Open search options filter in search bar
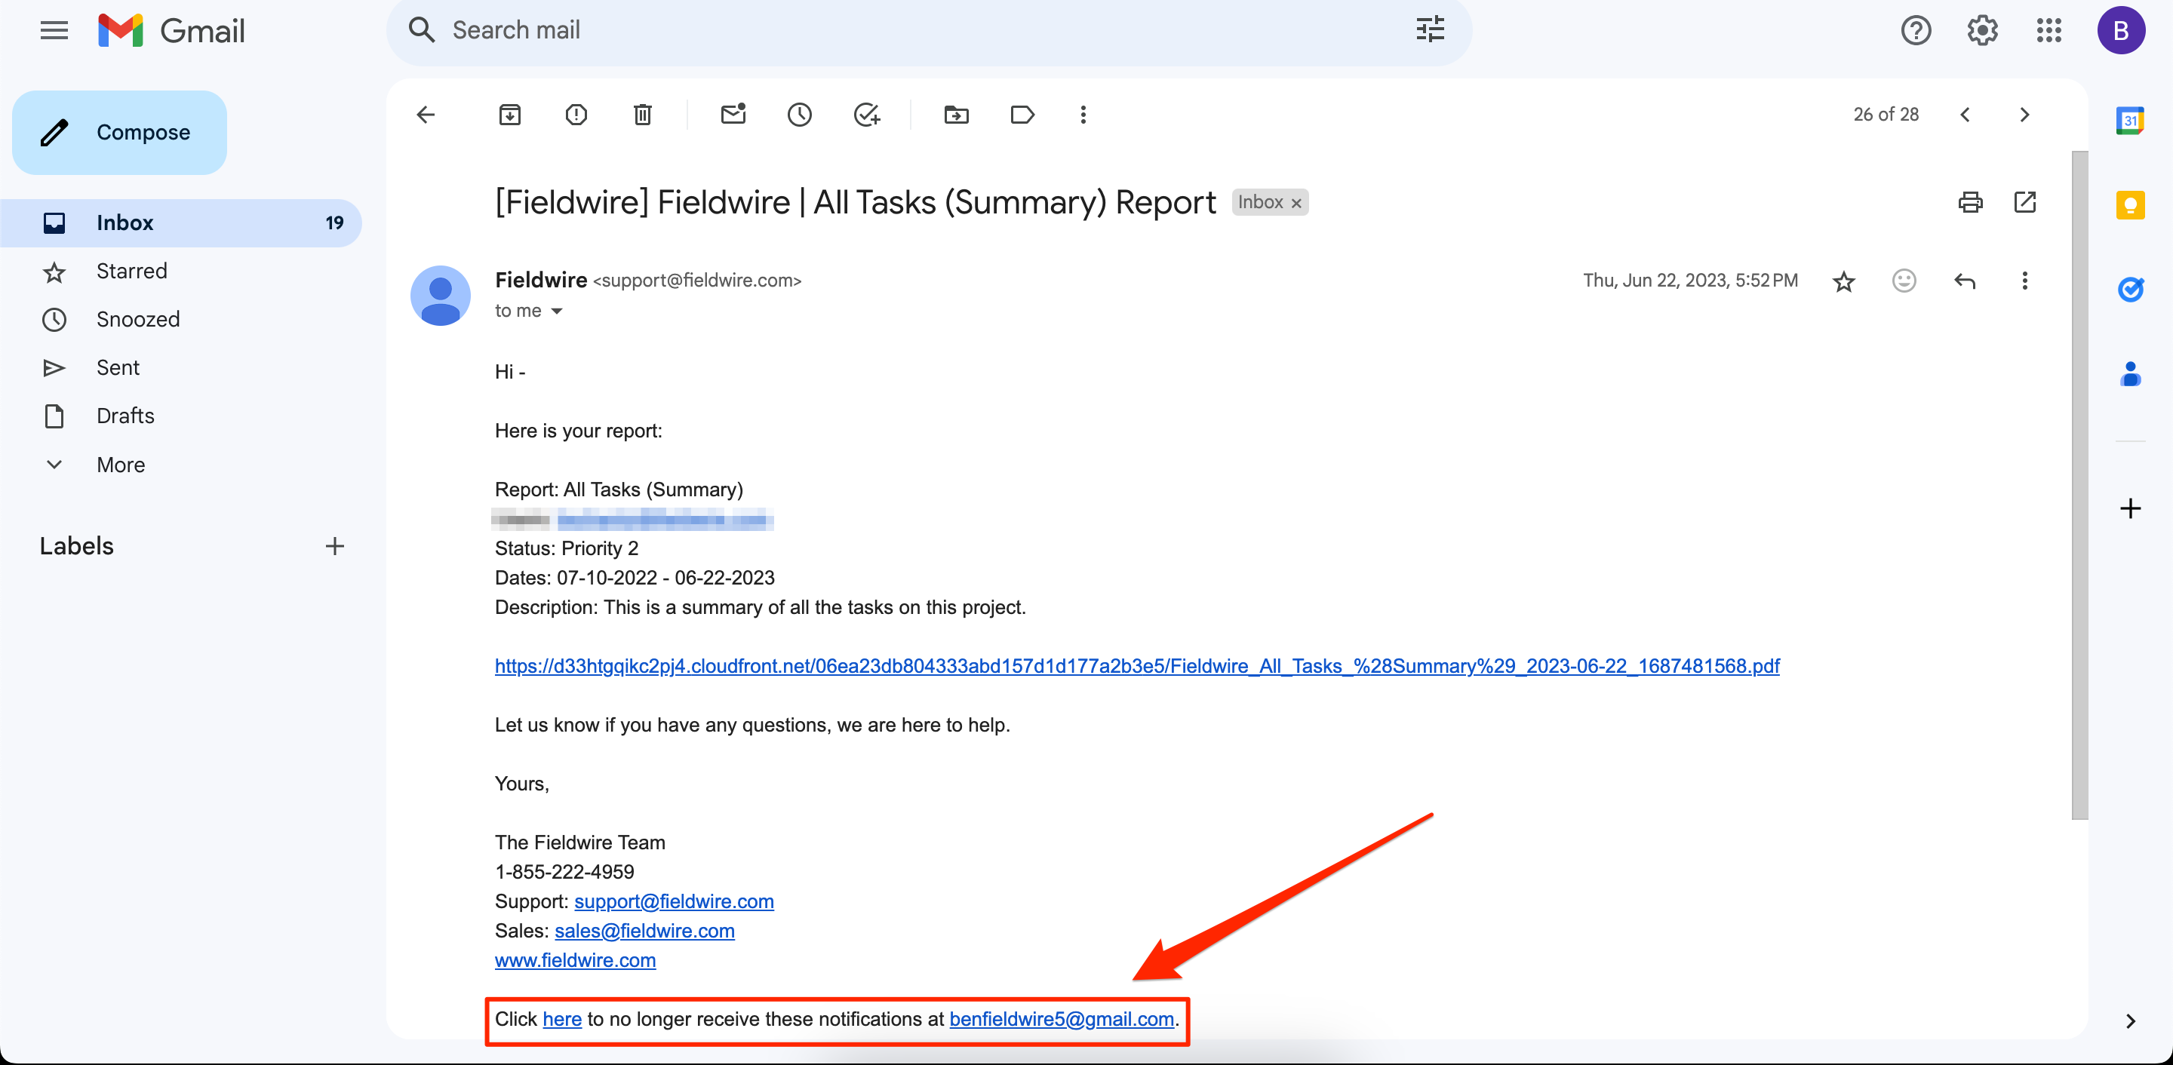Viewport: 2173px width, 1065px height. 1430,30
